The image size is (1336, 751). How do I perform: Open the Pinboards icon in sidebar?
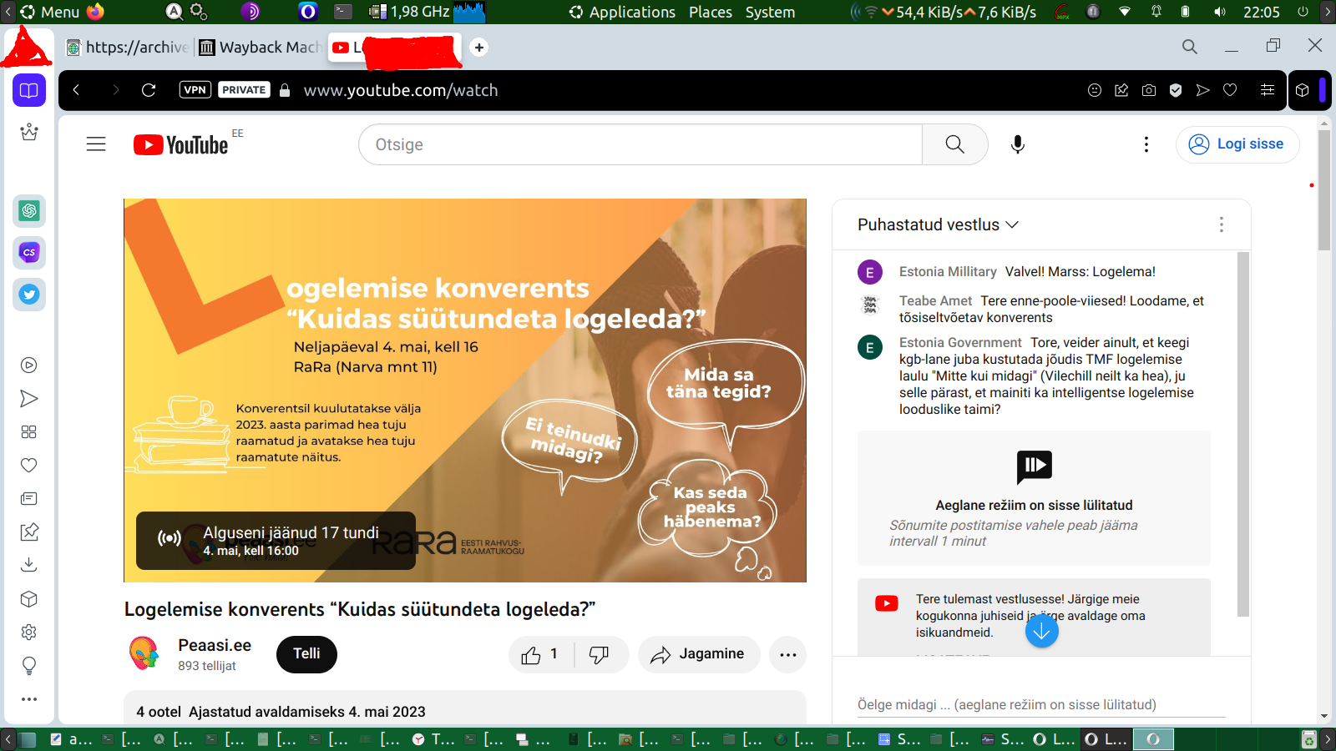click(29, 532)
